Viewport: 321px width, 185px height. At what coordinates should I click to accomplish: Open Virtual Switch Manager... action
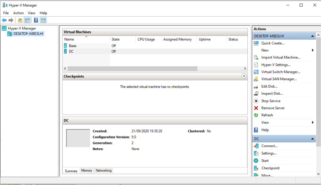coord(281,72)
